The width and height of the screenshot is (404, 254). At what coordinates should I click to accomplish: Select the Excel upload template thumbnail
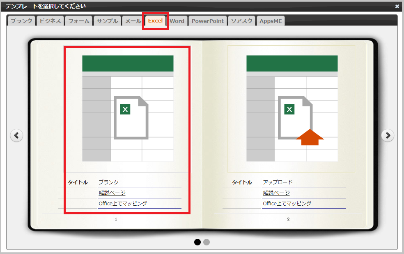pos(292,108)
